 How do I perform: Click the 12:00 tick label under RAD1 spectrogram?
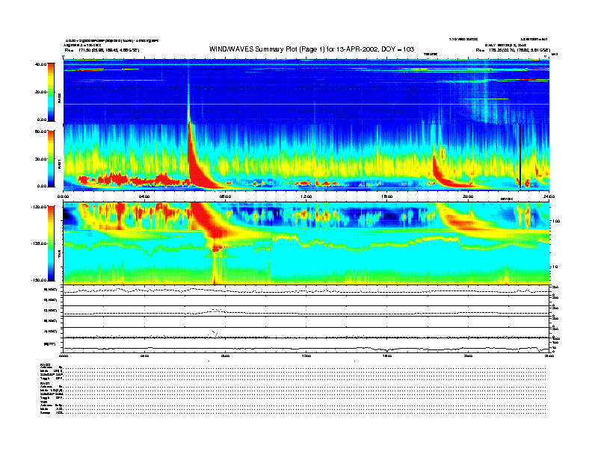(306, 196)
